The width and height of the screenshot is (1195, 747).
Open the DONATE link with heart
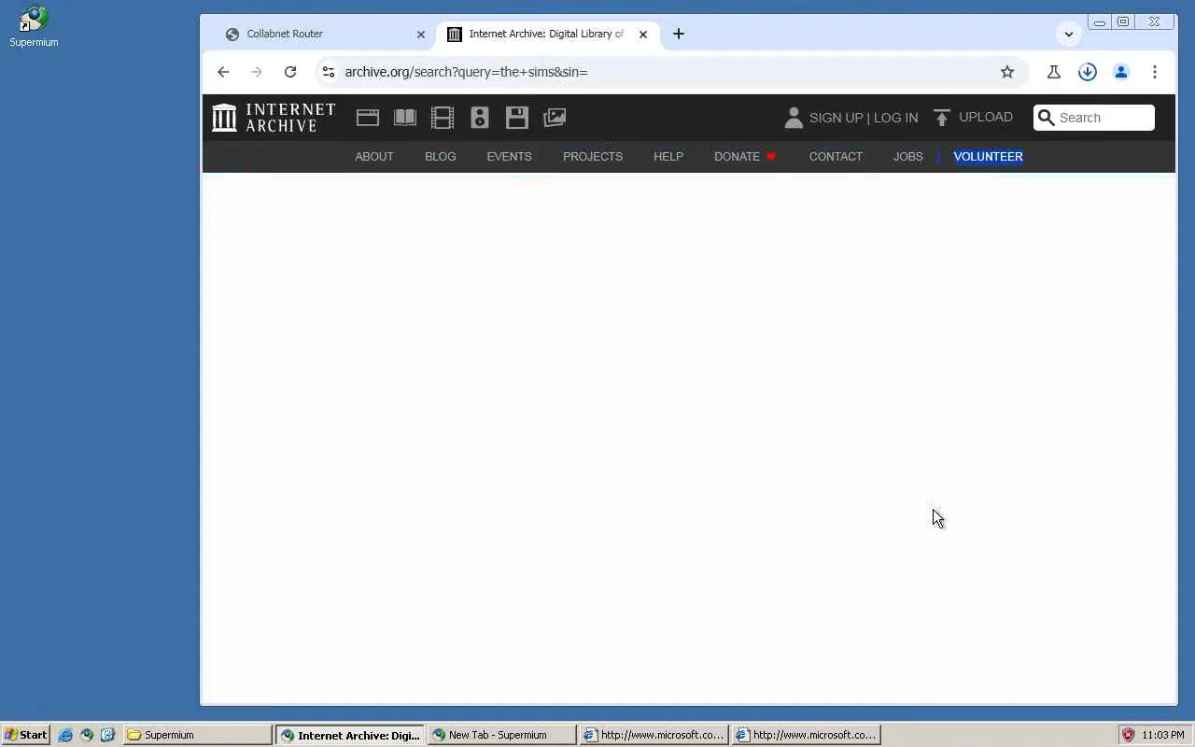point(745,157)
